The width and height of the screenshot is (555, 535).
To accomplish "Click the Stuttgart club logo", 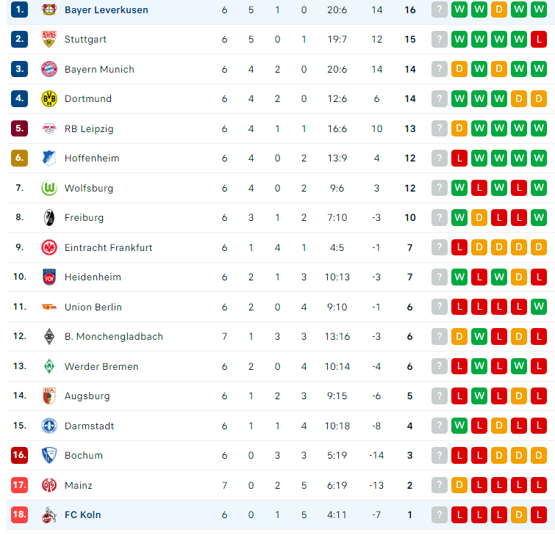I will tap(49, 39).
